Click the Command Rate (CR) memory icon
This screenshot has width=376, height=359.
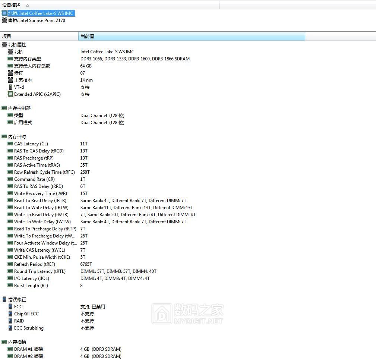click(10, 179)
